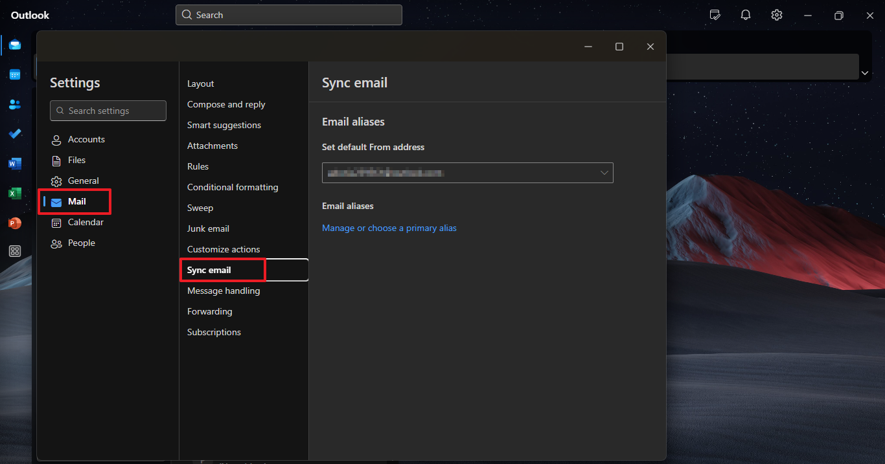Select the Files settings category
The image size is (885, 464).
76,160
